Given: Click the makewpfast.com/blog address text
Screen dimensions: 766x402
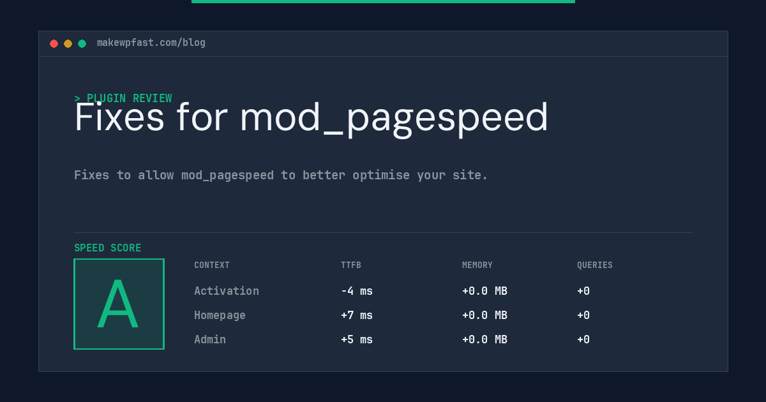Looking at the screenshot, I should (151, 43).
